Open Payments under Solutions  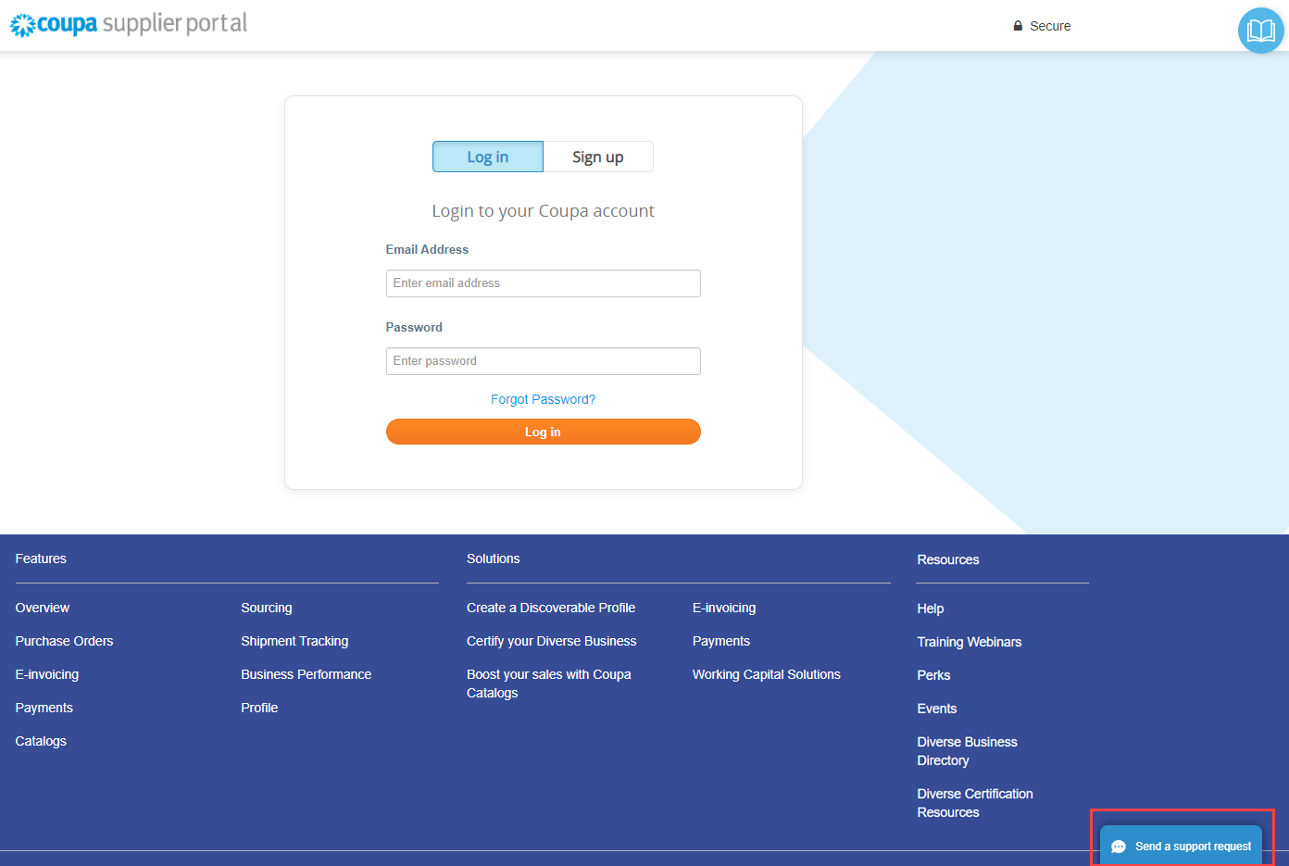pyautogui.click(x=721, y=641)
